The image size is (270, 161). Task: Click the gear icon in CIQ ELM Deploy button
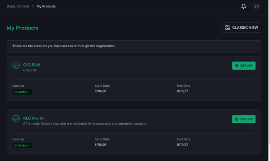pos(237,66)
